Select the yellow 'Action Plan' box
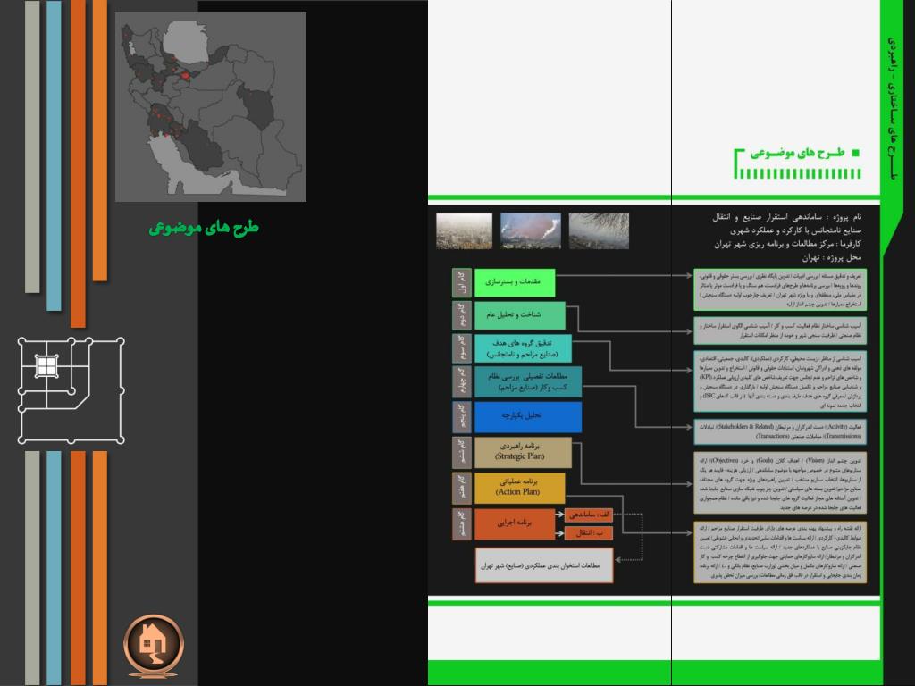Image resolution: width=915 pixels, height=686 pixels. coord(519,488)
